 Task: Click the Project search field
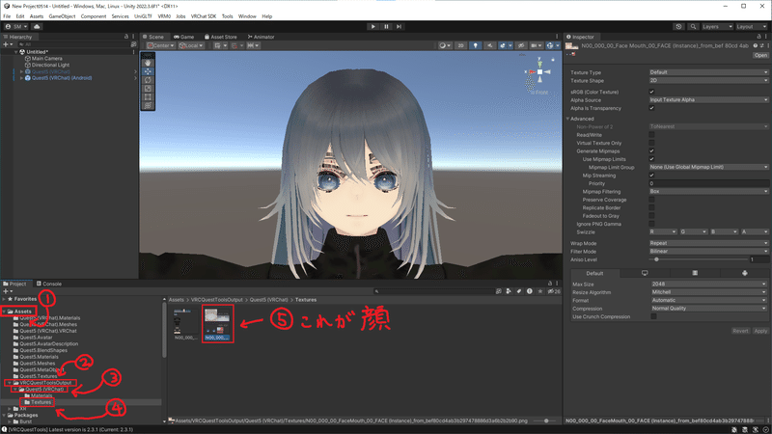(433, 291)
